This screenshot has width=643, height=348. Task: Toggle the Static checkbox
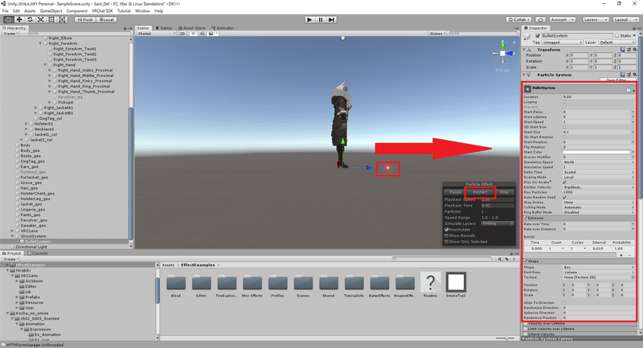click(616, 35)
